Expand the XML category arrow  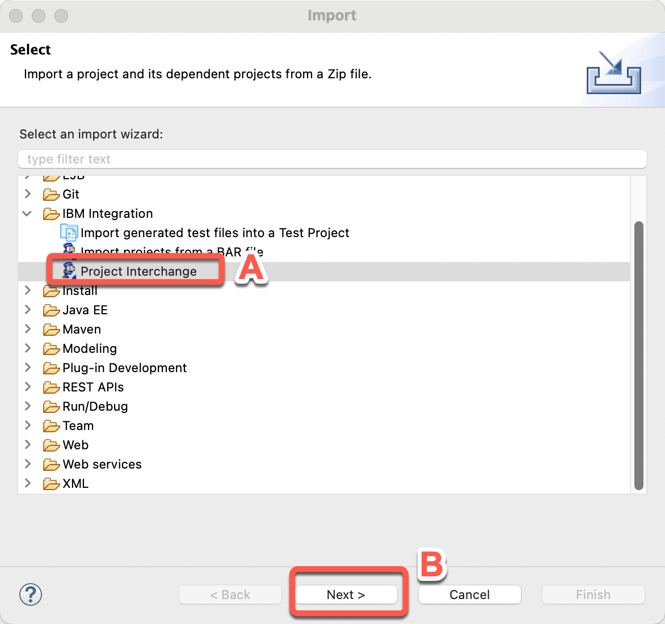click(x=27, y=483)
